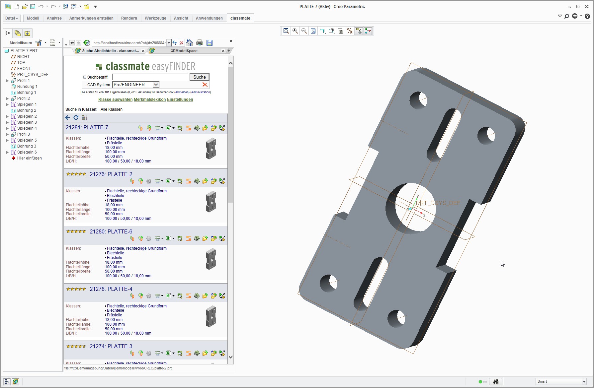Zoom in using the magnifier plus icon
The height and width of the screenshot is (388, 594).
[x=295, y=31]
